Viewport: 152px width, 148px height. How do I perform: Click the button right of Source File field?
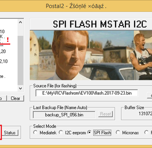point(150,95)
